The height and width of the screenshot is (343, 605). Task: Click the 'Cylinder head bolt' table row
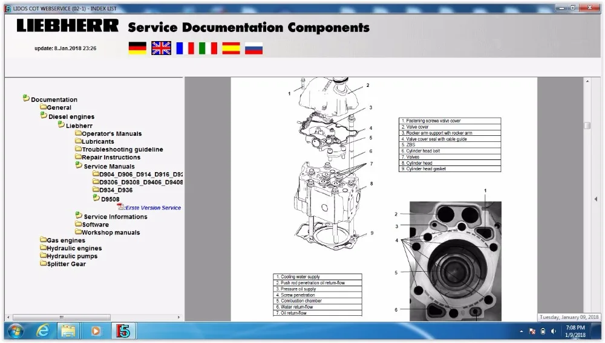[x=450, y=151]
